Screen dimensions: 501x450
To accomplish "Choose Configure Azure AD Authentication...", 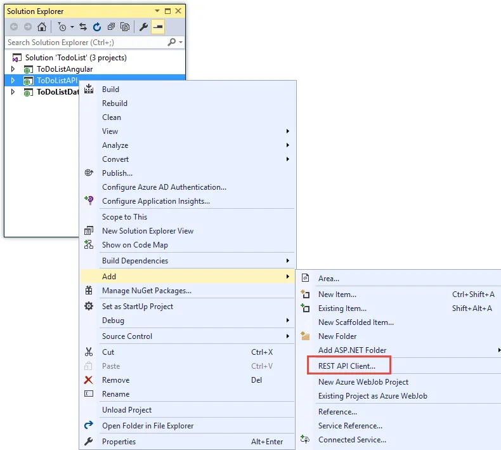I will 164,187.
